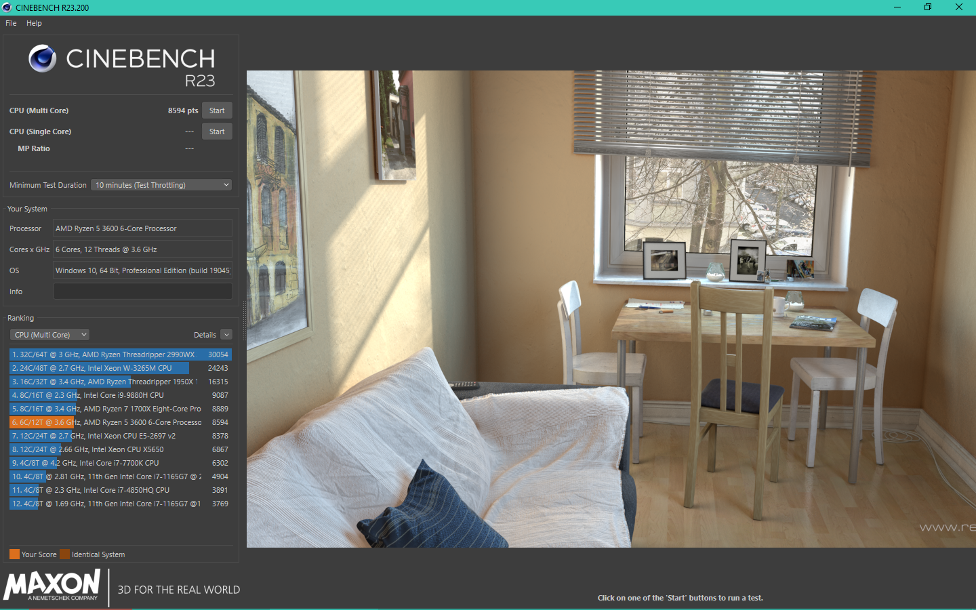Select the Intel Xeon X5650 ranking row

click(121, 449)
